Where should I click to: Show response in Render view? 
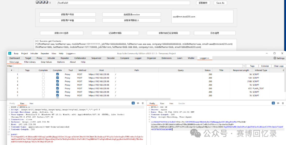[181, 103]
